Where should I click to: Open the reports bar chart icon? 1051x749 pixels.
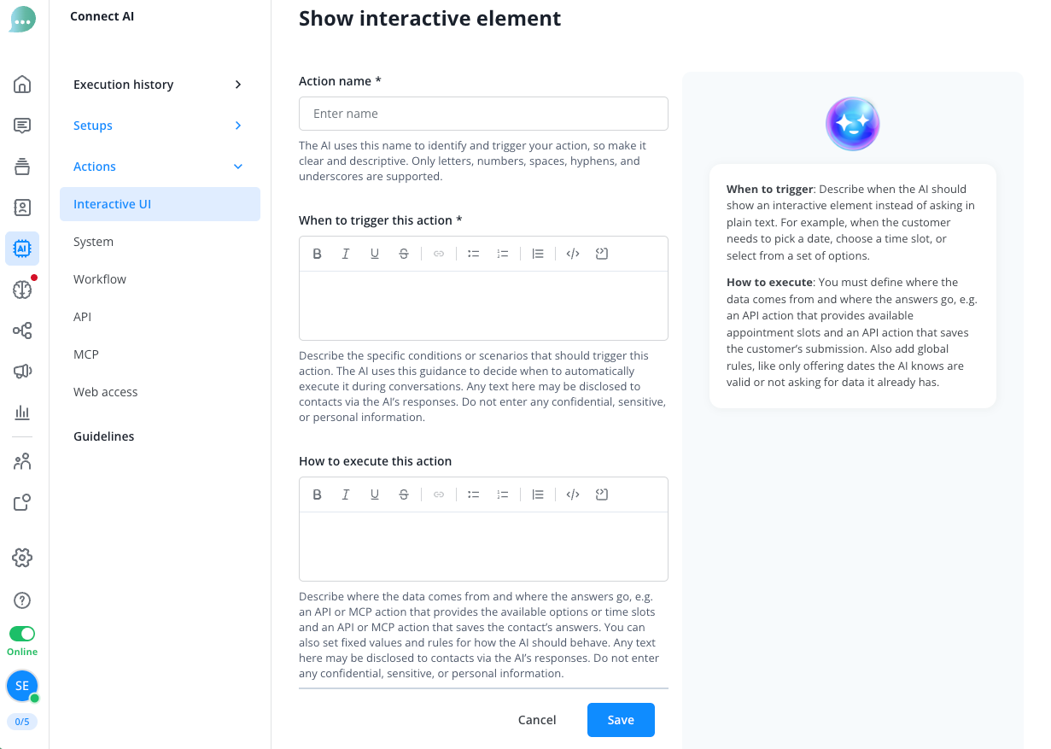(22, 413)
